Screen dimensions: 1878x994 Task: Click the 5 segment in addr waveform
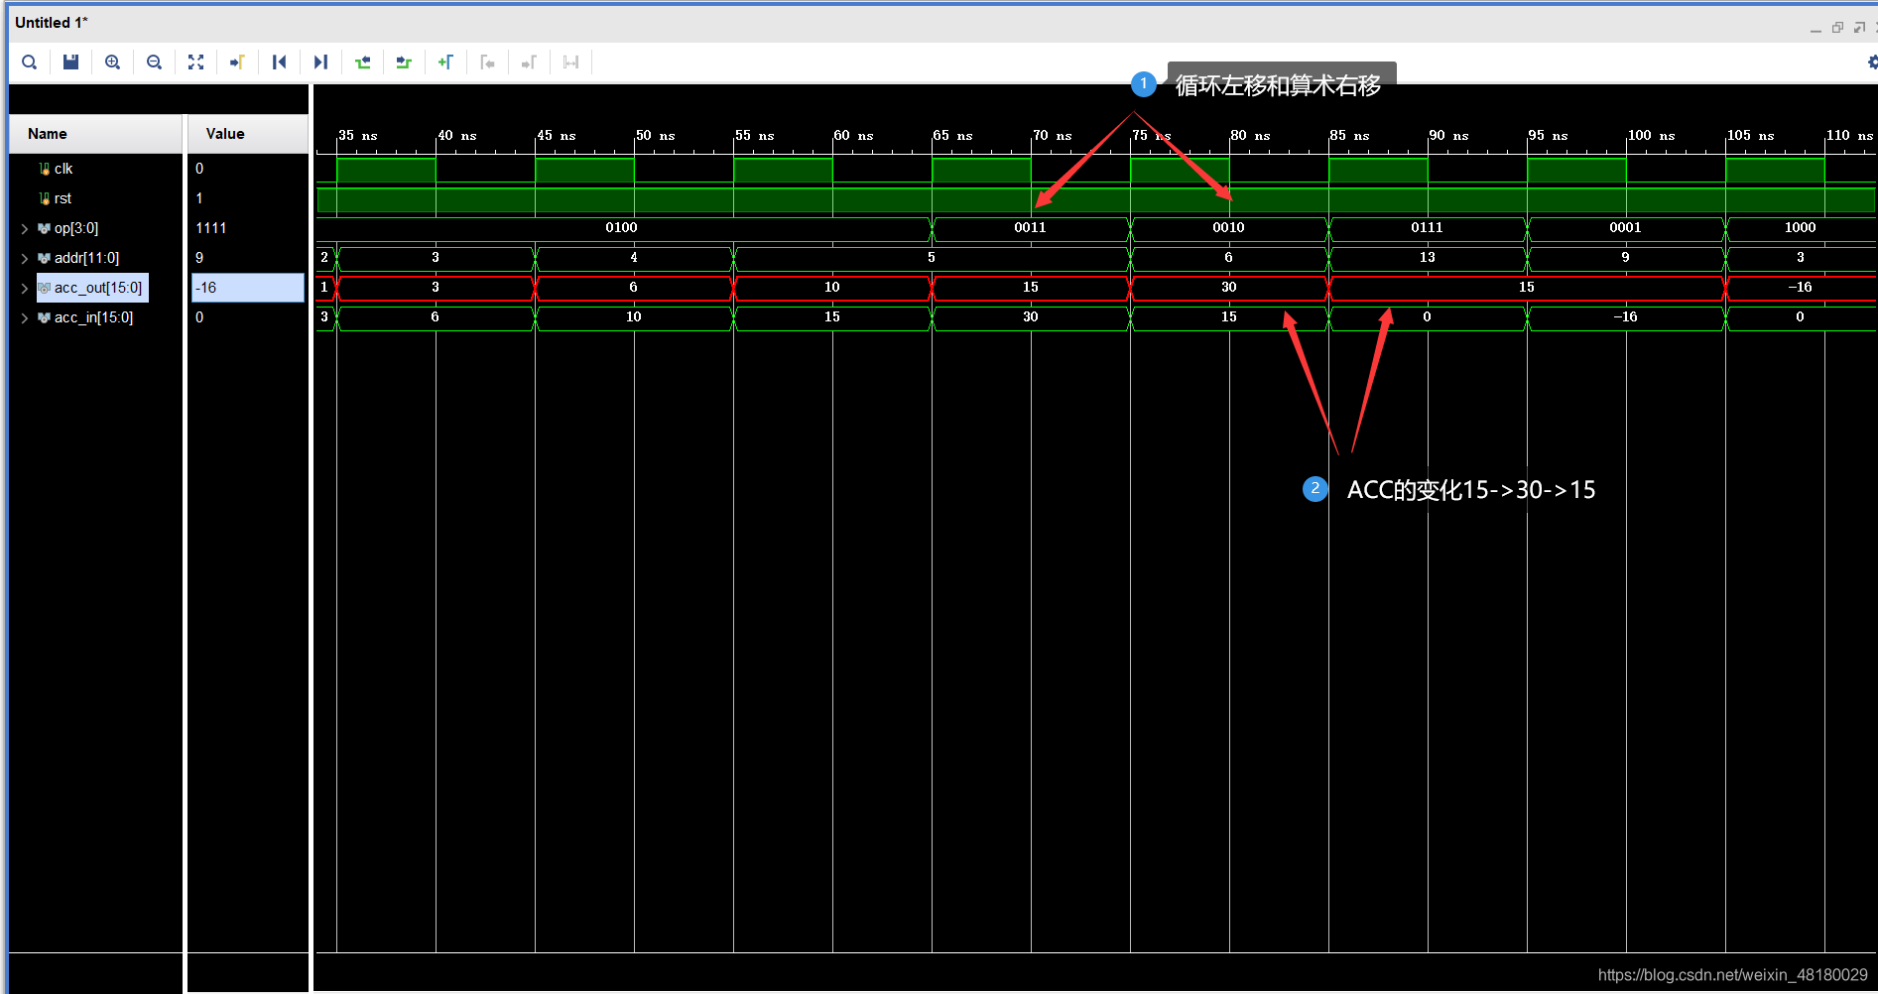[x=932, y=258]
